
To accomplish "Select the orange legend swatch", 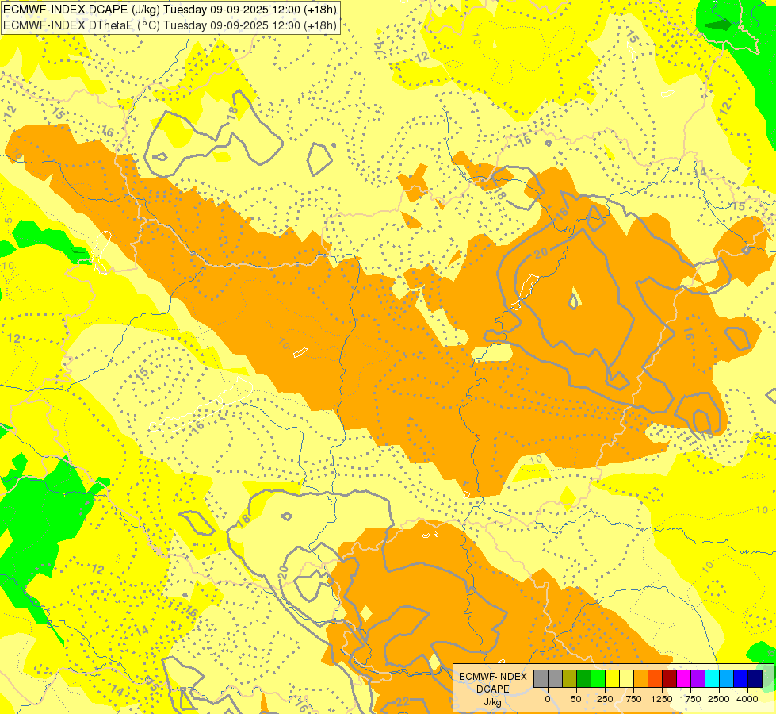I will (641, 678).
